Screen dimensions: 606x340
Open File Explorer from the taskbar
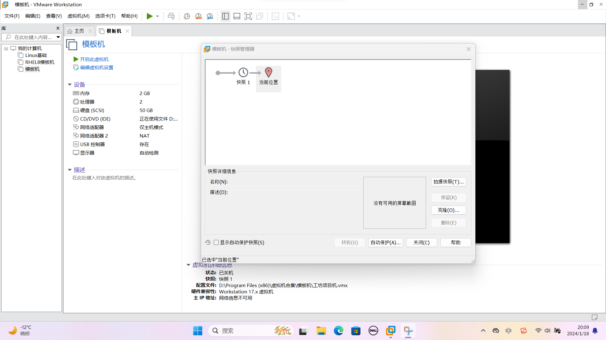[321, 331]
